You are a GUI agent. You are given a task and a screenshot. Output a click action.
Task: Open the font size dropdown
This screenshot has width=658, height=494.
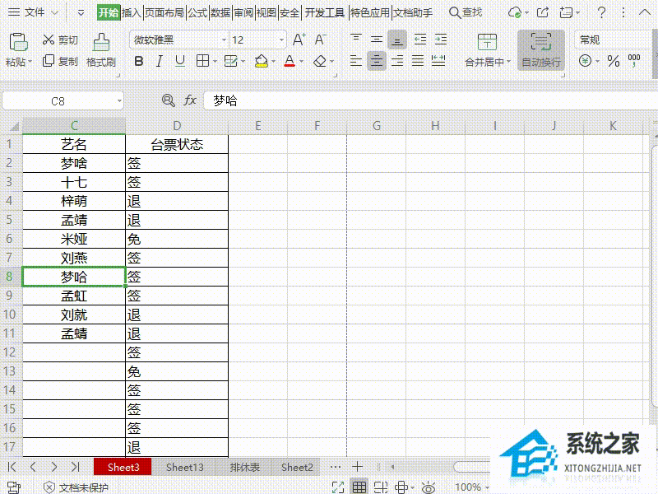[x=281, y=40]
